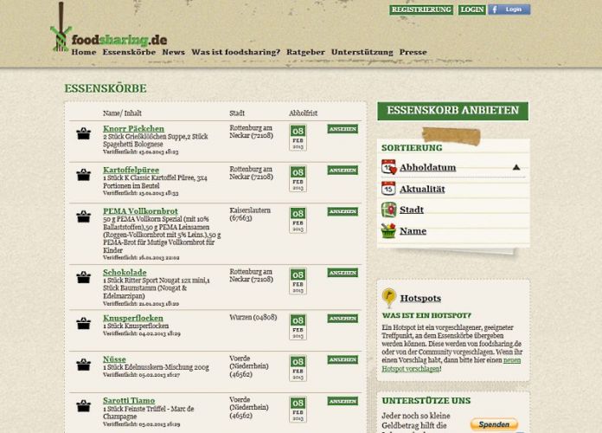Open the Ratgeber menu item
This screenshot has height=433, width=602.
(305, 52)
